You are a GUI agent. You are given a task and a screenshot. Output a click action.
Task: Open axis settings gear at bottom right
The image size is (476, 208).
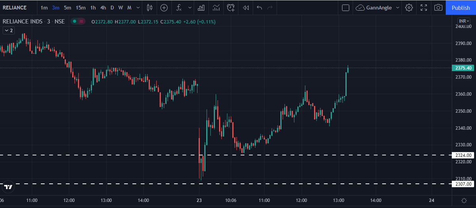click(x=464, y=200)
